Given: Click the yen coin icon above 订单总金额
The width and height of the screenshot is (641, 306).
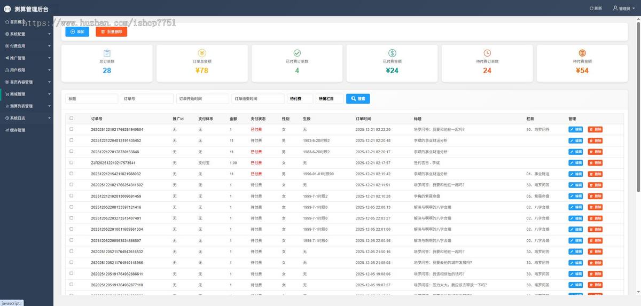Looking at the screenshot, I should [202, 53].
